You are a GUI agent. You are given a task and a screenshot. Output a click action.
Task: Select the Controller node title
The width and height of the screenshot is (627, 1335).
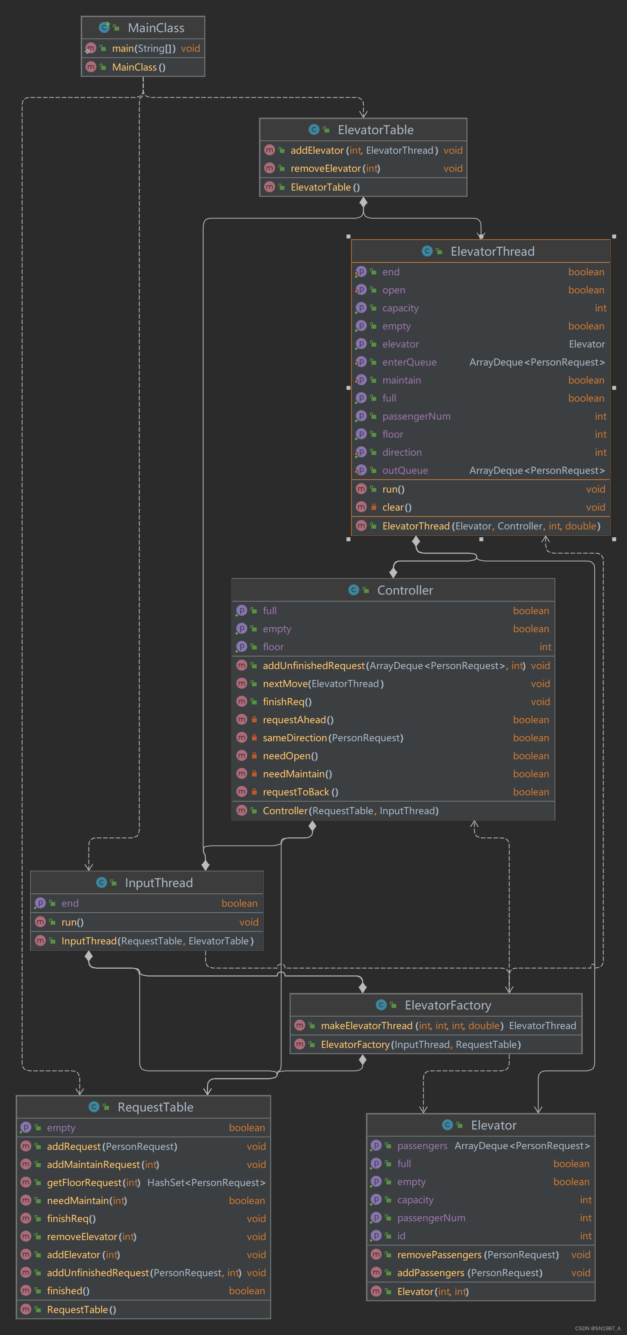pyautogui.click(x=405, y=590)
